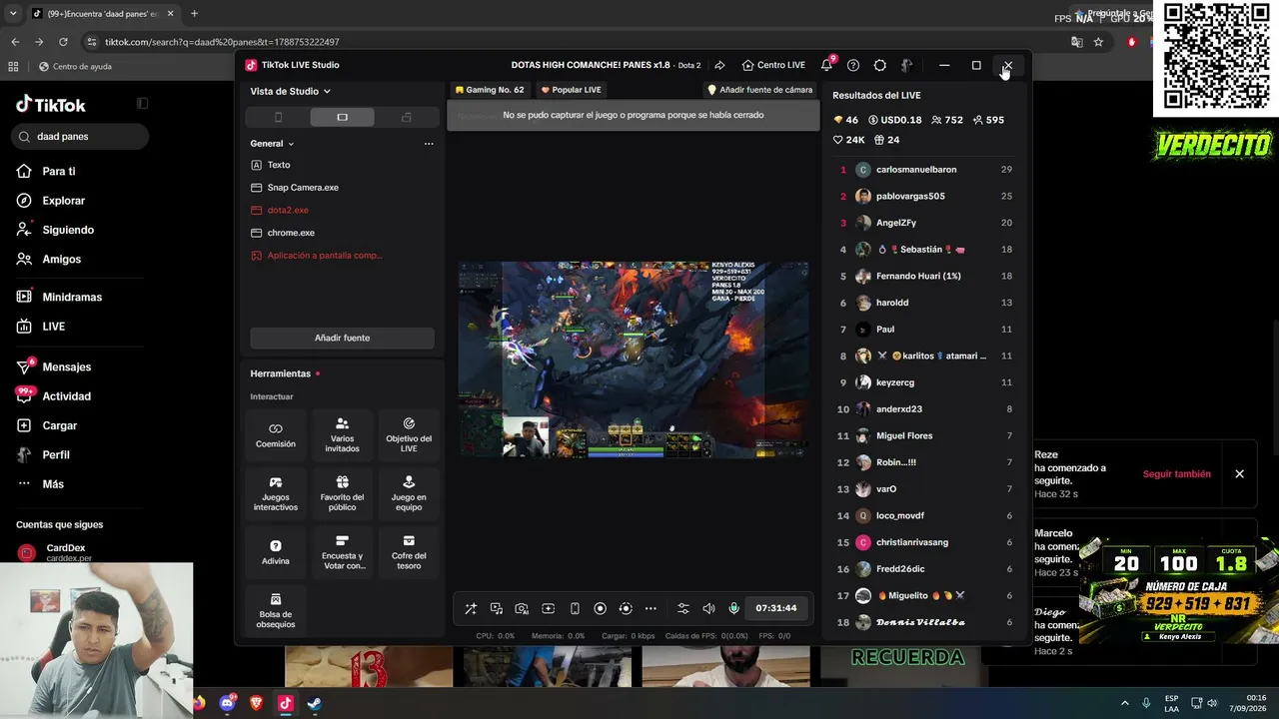
Task: Share the LIVE using the arrow icon
Action: tap(719, 65)
